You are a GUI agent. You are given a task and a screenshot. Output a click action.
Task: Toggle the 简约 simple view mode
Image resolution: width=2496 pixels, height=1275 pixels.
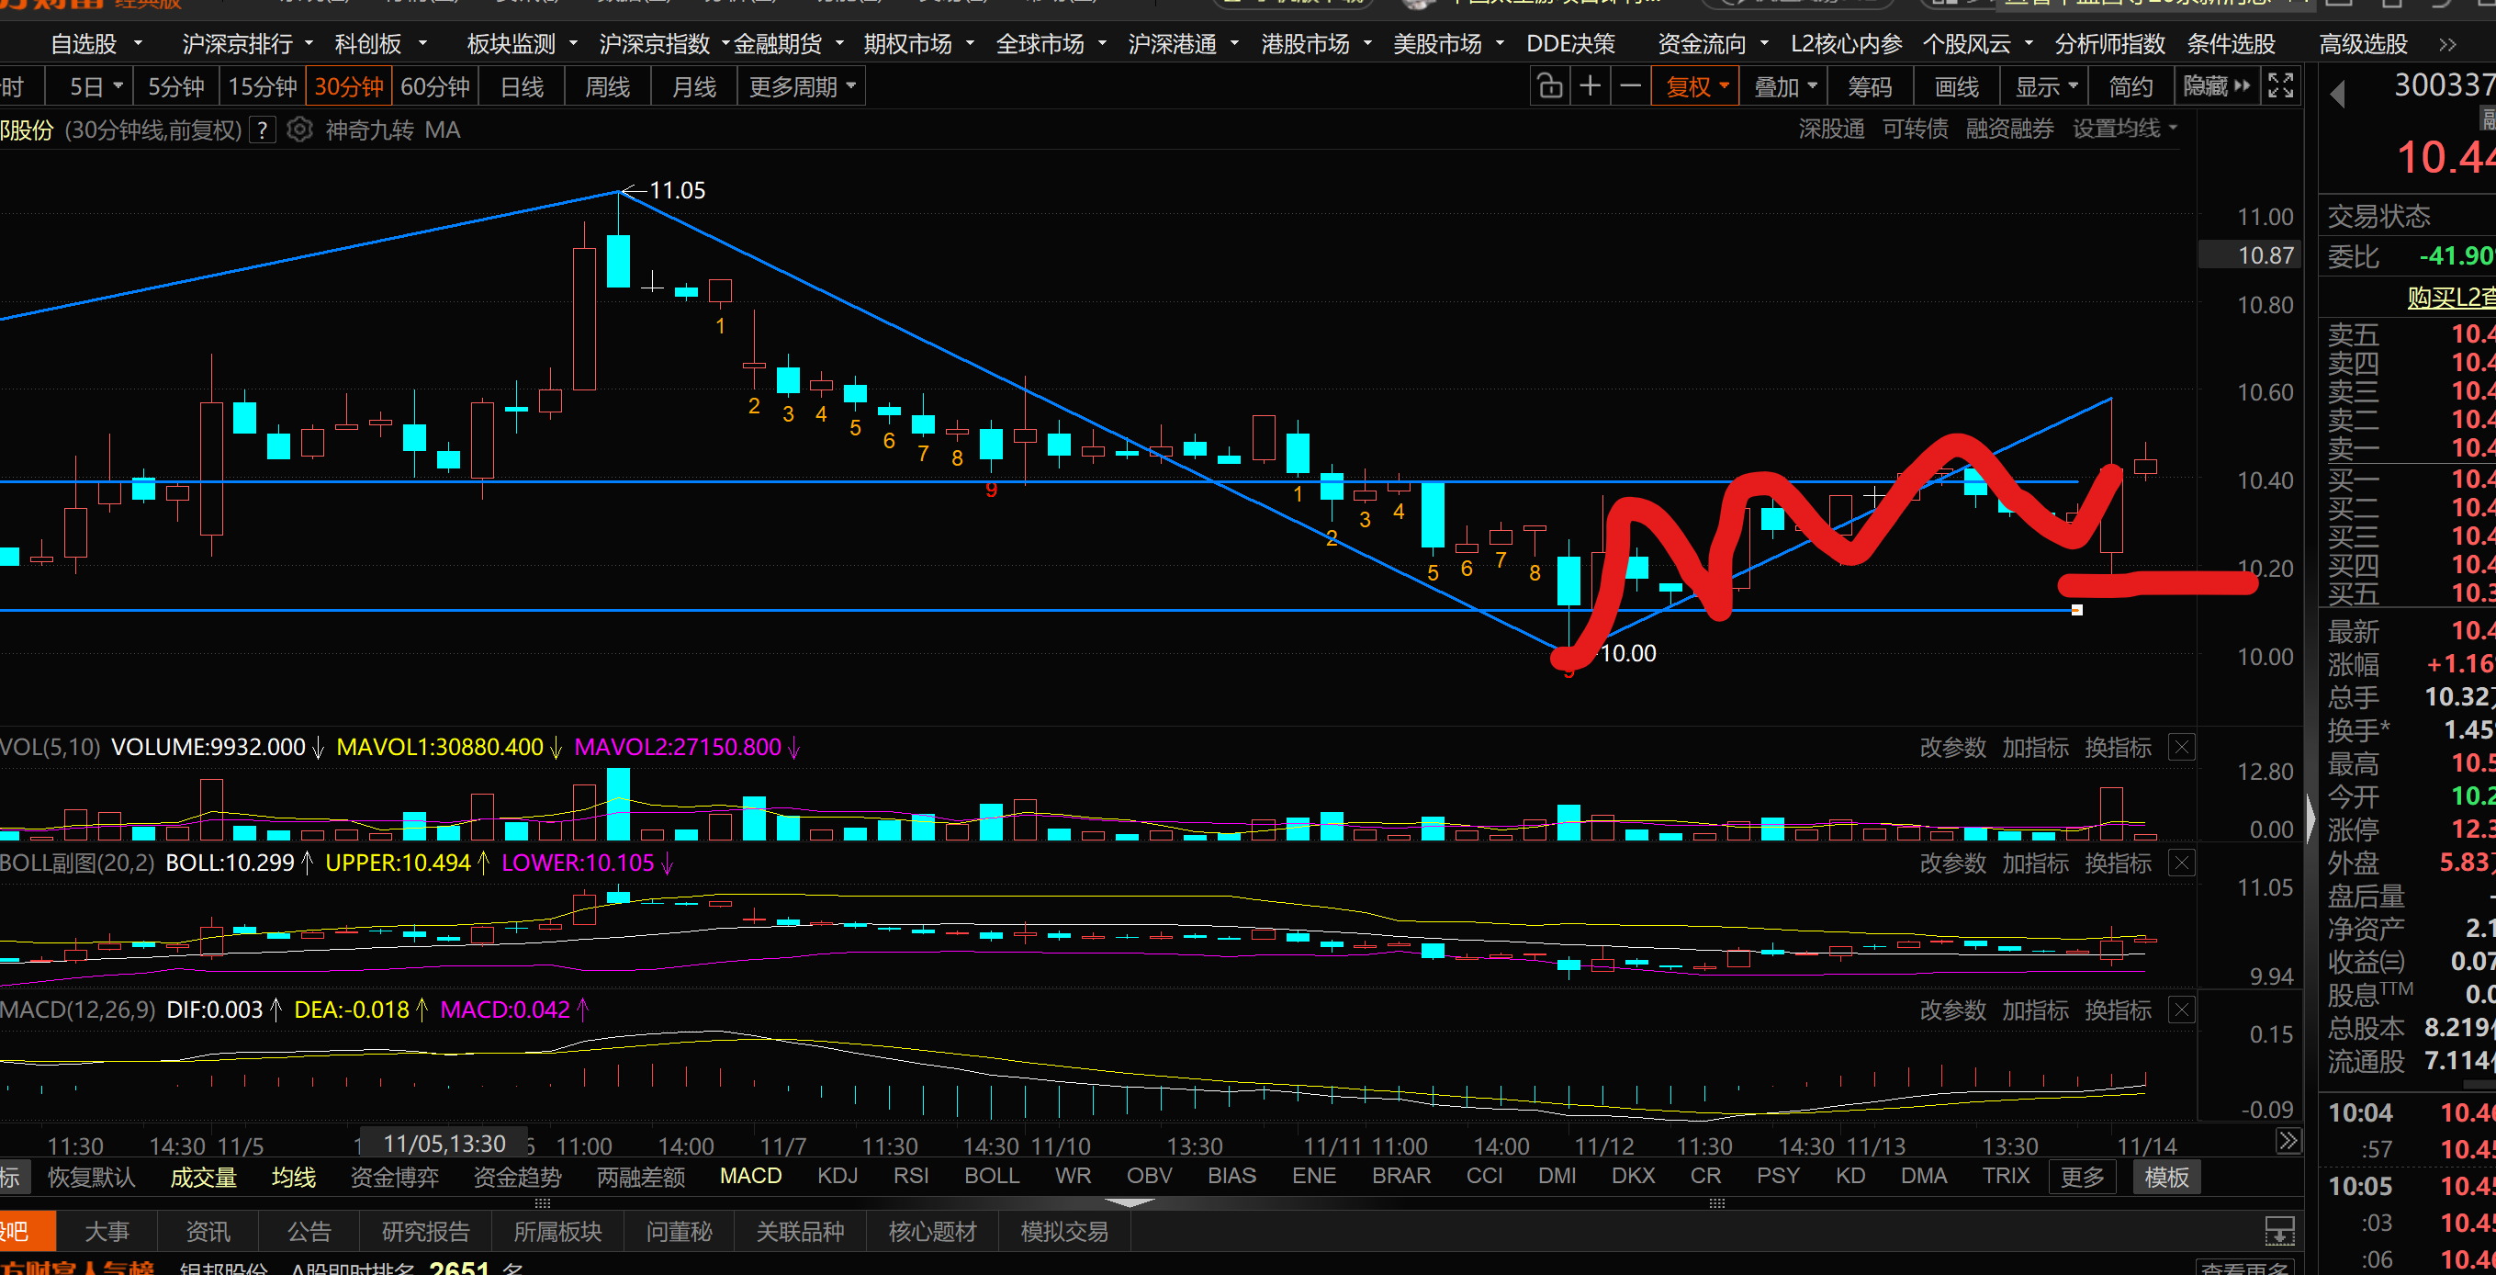2130,87
